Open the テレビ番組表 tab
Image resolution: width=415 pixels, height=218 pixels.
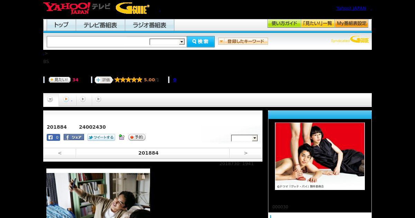tap(100, 25)
